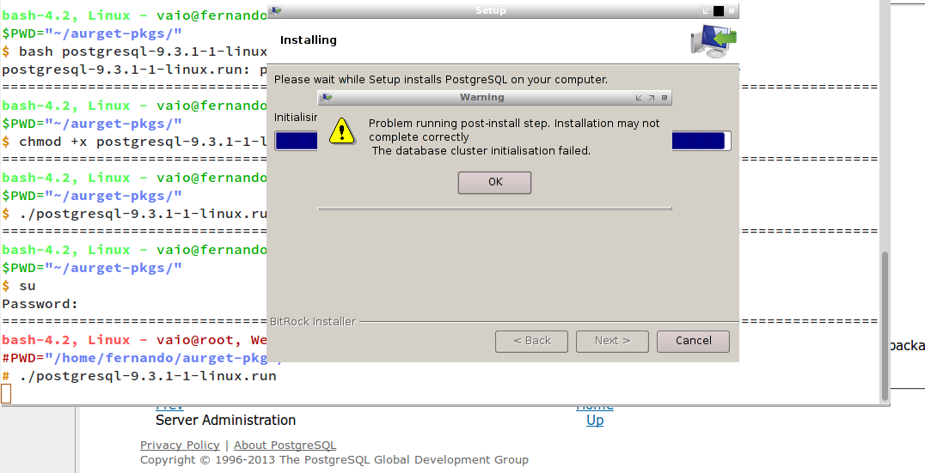
Task: Open the About PostgreSQL link
Action: [285, 446]
